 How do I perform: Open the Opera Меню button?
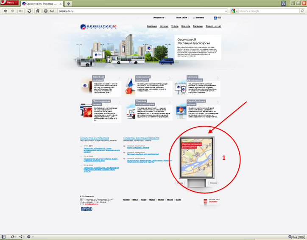coord(9,3)
